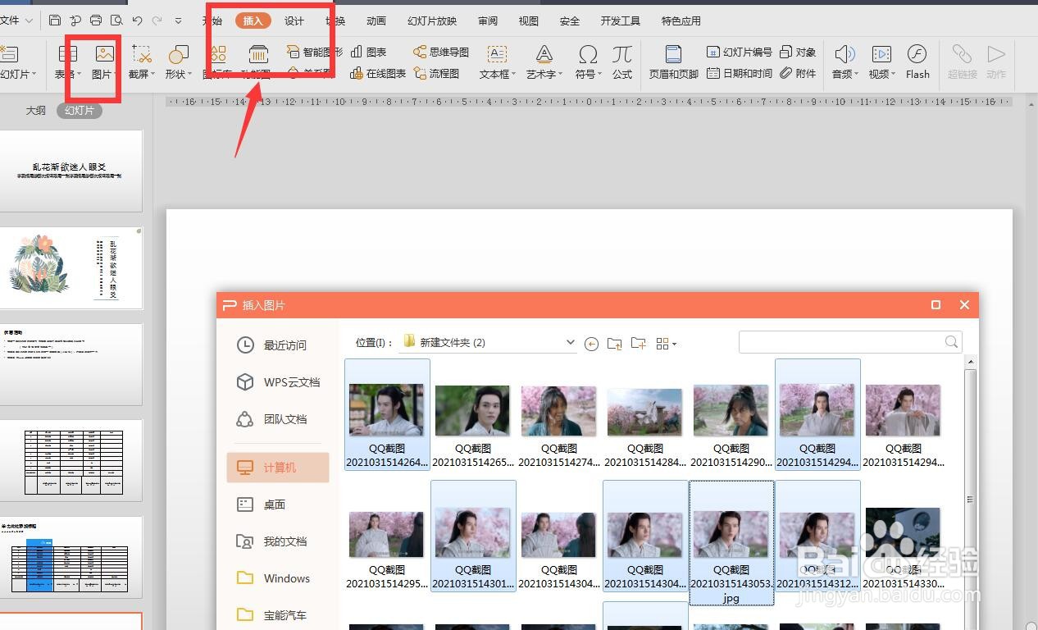Viewport: 1038px width, 630px height.
Task: Go up one folder level in dialog
Action: coord(614,344)
